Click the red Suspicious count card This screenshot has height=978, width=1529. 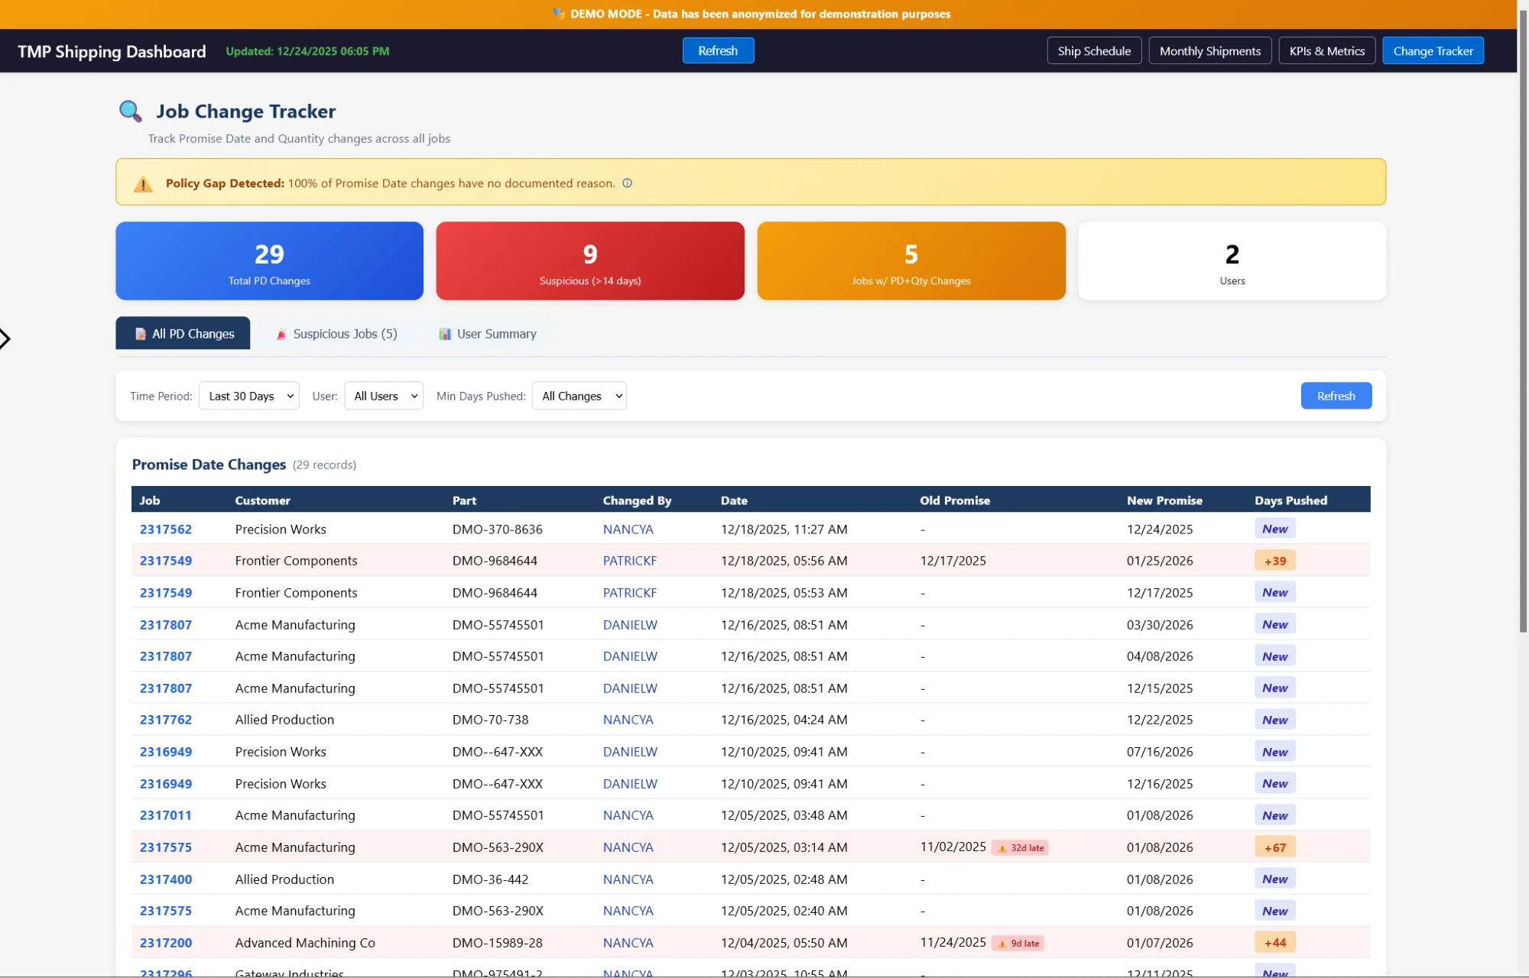tap(589, 261)
